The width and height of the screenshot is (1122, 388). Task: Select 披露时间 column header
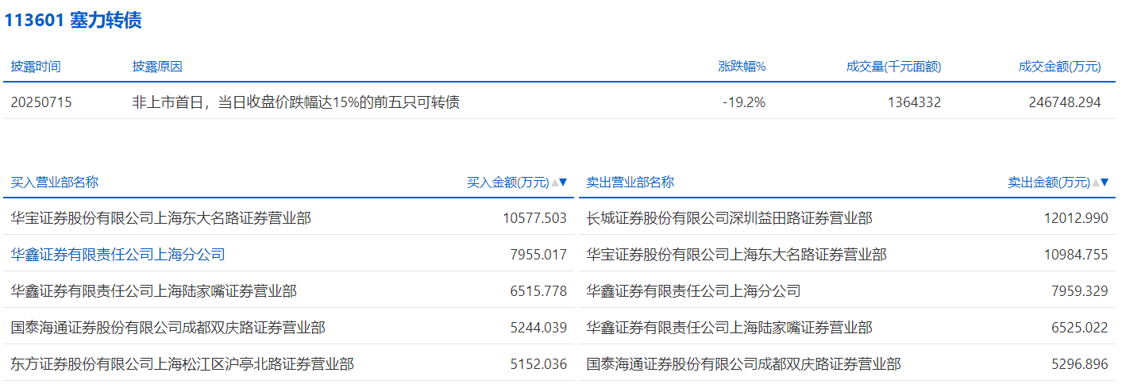tap(36, 67)
